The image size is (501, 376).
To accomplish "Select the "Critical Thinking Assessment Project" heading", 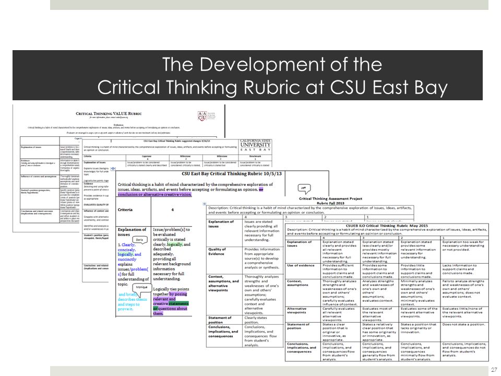I will [330, 198].
